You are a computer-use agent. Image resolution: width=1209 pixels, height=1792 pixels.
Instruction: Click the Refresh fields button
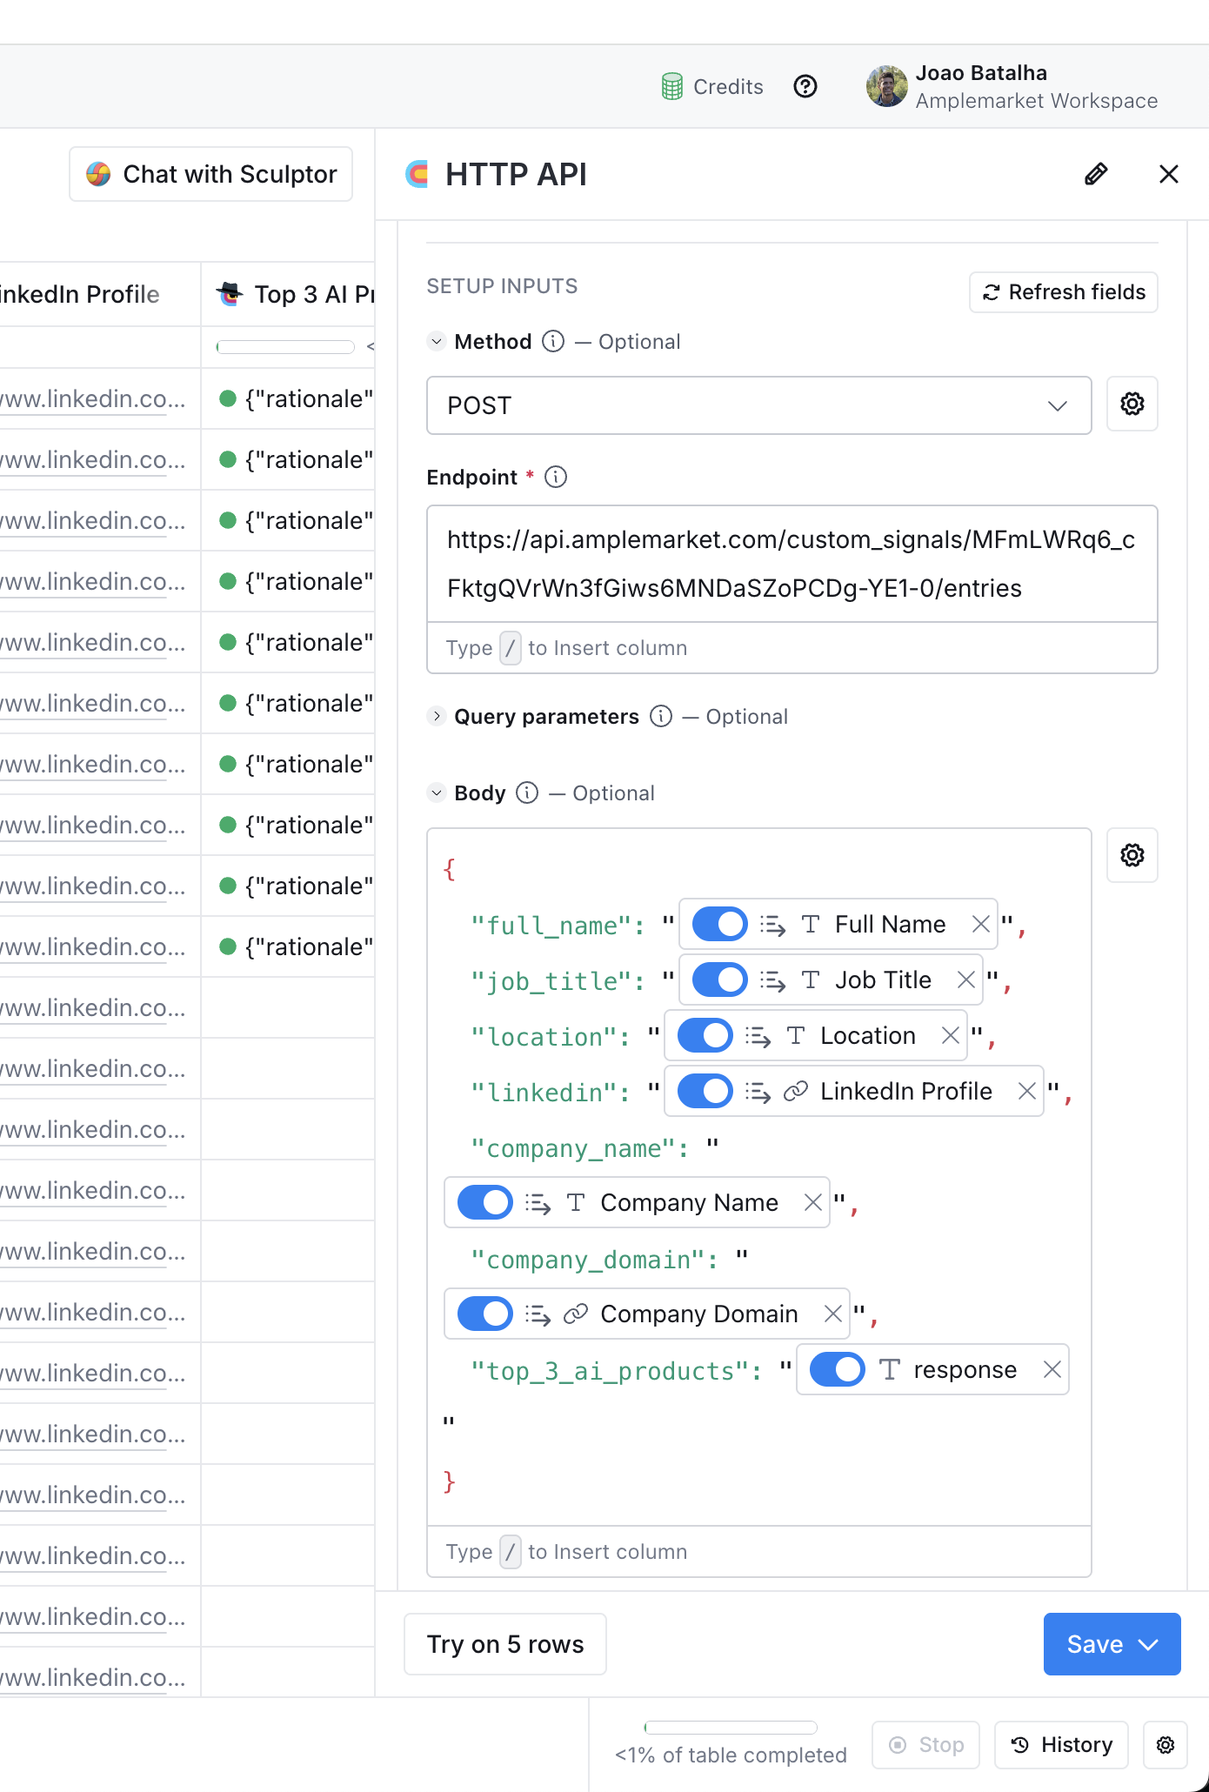click(x=1063, y=292)
